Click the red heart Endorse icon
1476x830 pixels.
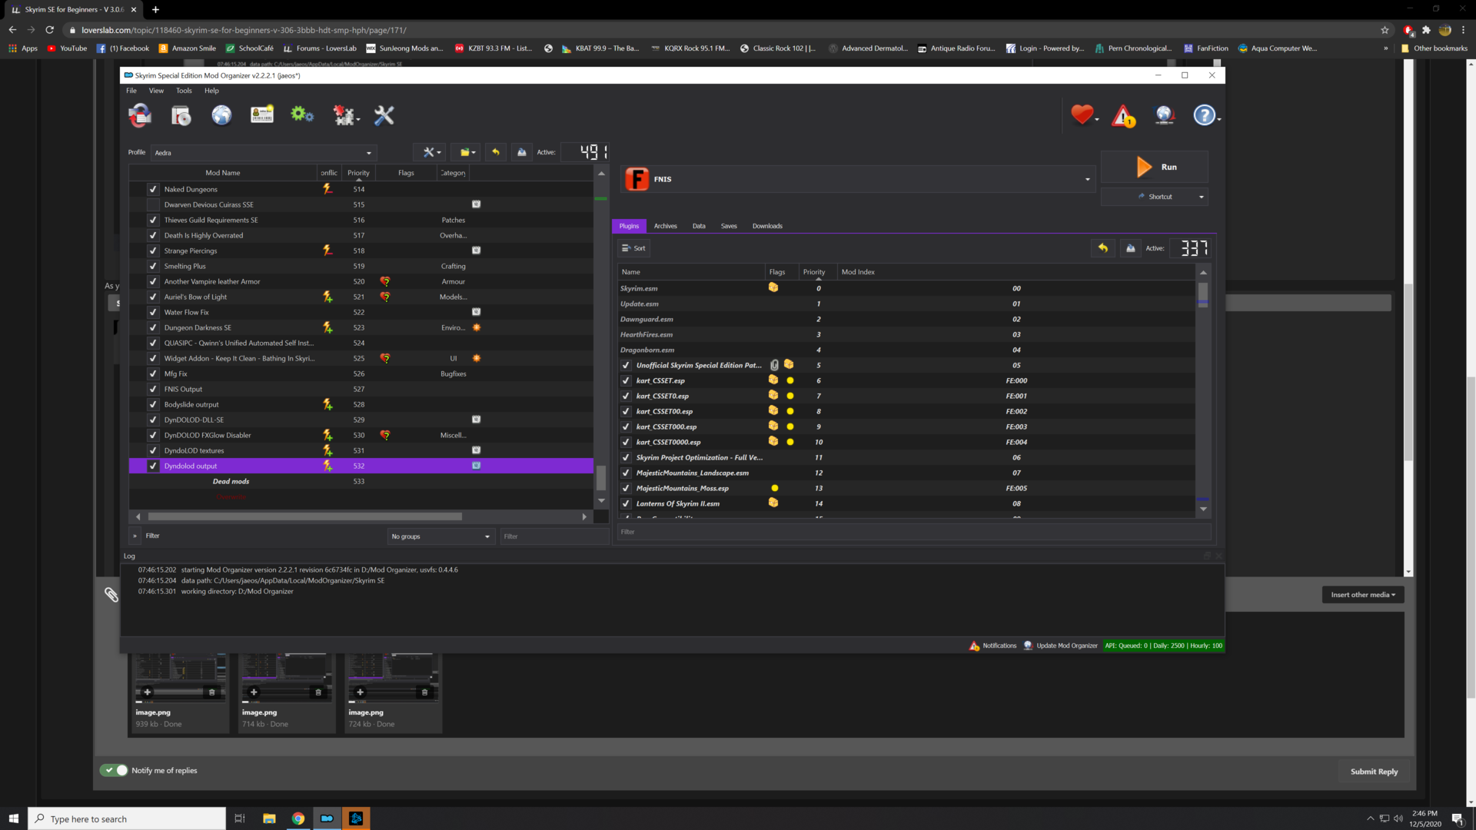click(x=1082, y=115)
